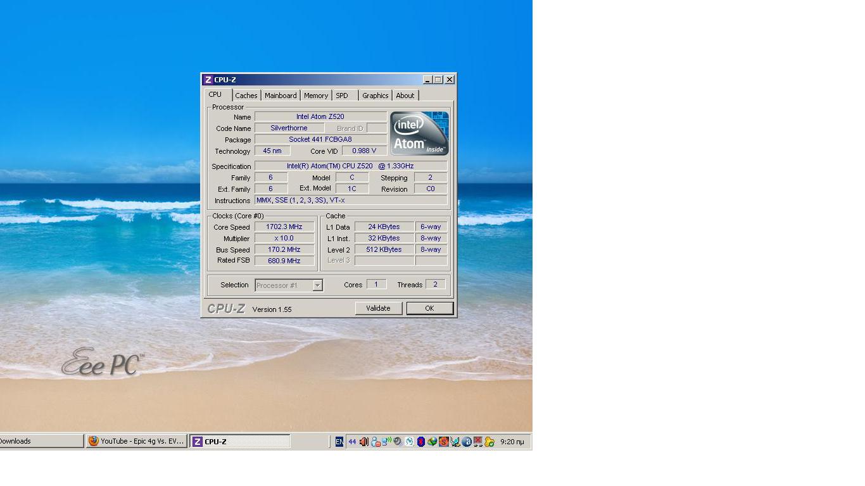865x486 pixels.
Task: Click the Revision value C0
Action: click(x=431, y=189)
